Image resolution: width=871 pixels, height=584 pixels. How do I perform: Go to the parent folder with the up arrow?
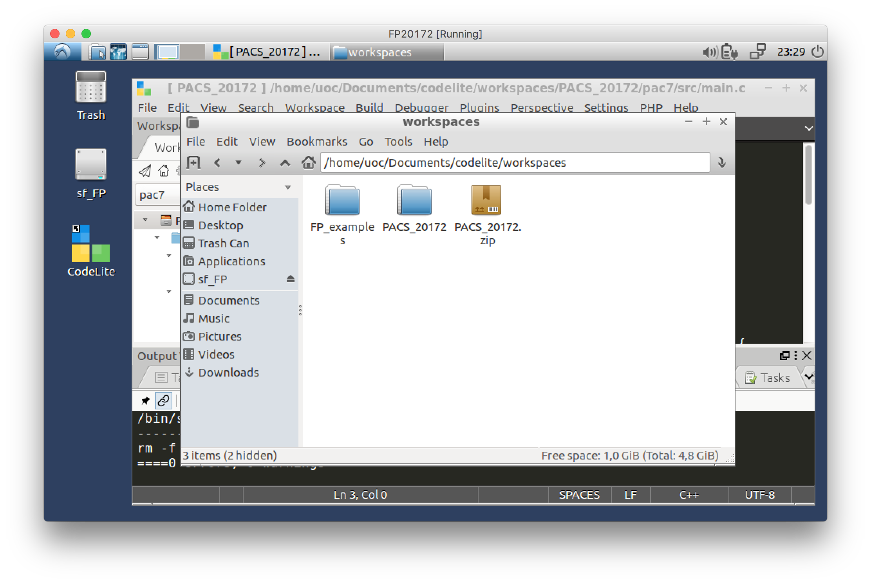285,163
